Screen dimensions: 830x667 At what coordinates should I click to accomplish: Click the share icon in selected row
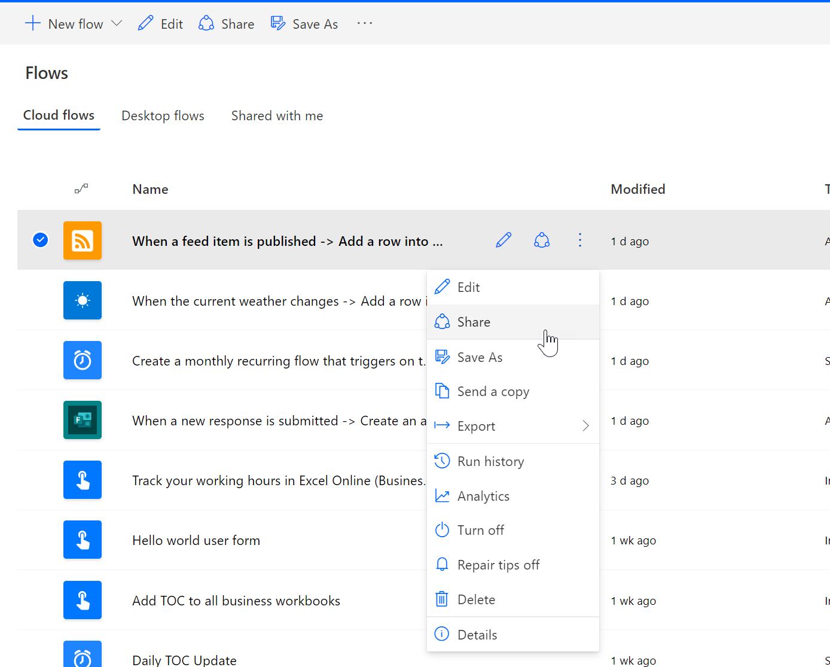point(542,240)
